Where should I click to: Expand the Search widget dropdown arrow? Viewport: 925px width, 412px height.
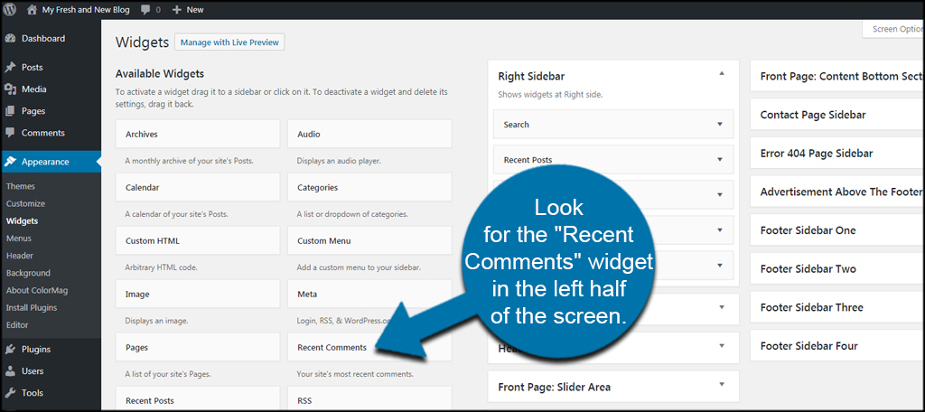point(720,125)
